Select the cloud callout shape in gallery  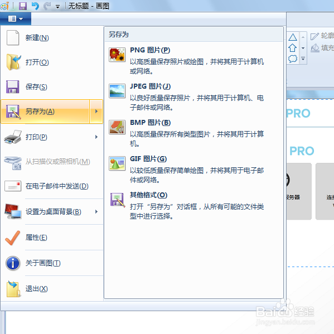pyautogui.click(x=293, y=59)
